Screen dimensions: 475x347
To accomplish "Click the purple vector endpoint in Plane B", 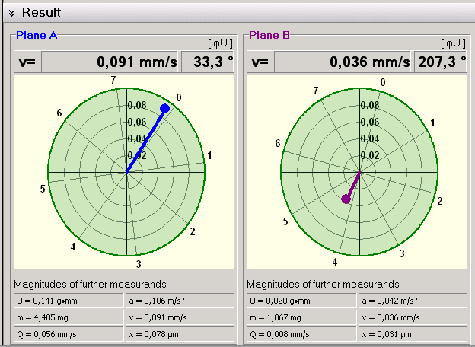I will pyautogui.click(x=346, y=199).
